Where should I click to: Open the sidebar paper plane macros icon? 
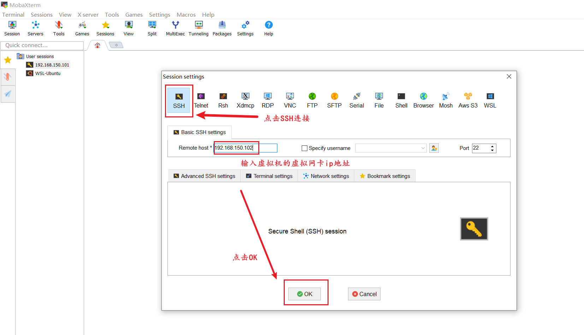8,94
